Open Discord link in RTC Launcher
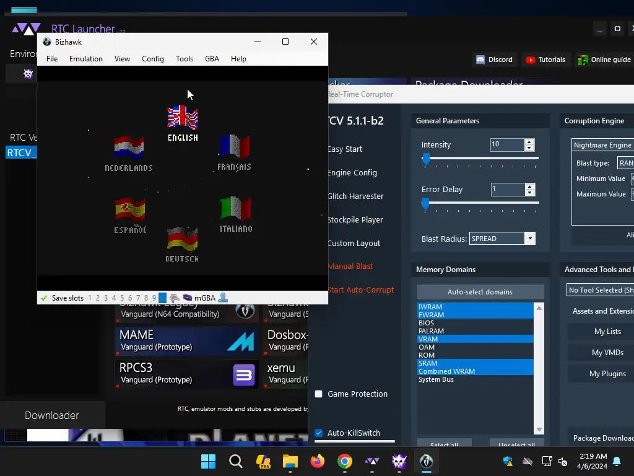Image resolution: width=634 pixels, height=476 pixels. [495, 59]
